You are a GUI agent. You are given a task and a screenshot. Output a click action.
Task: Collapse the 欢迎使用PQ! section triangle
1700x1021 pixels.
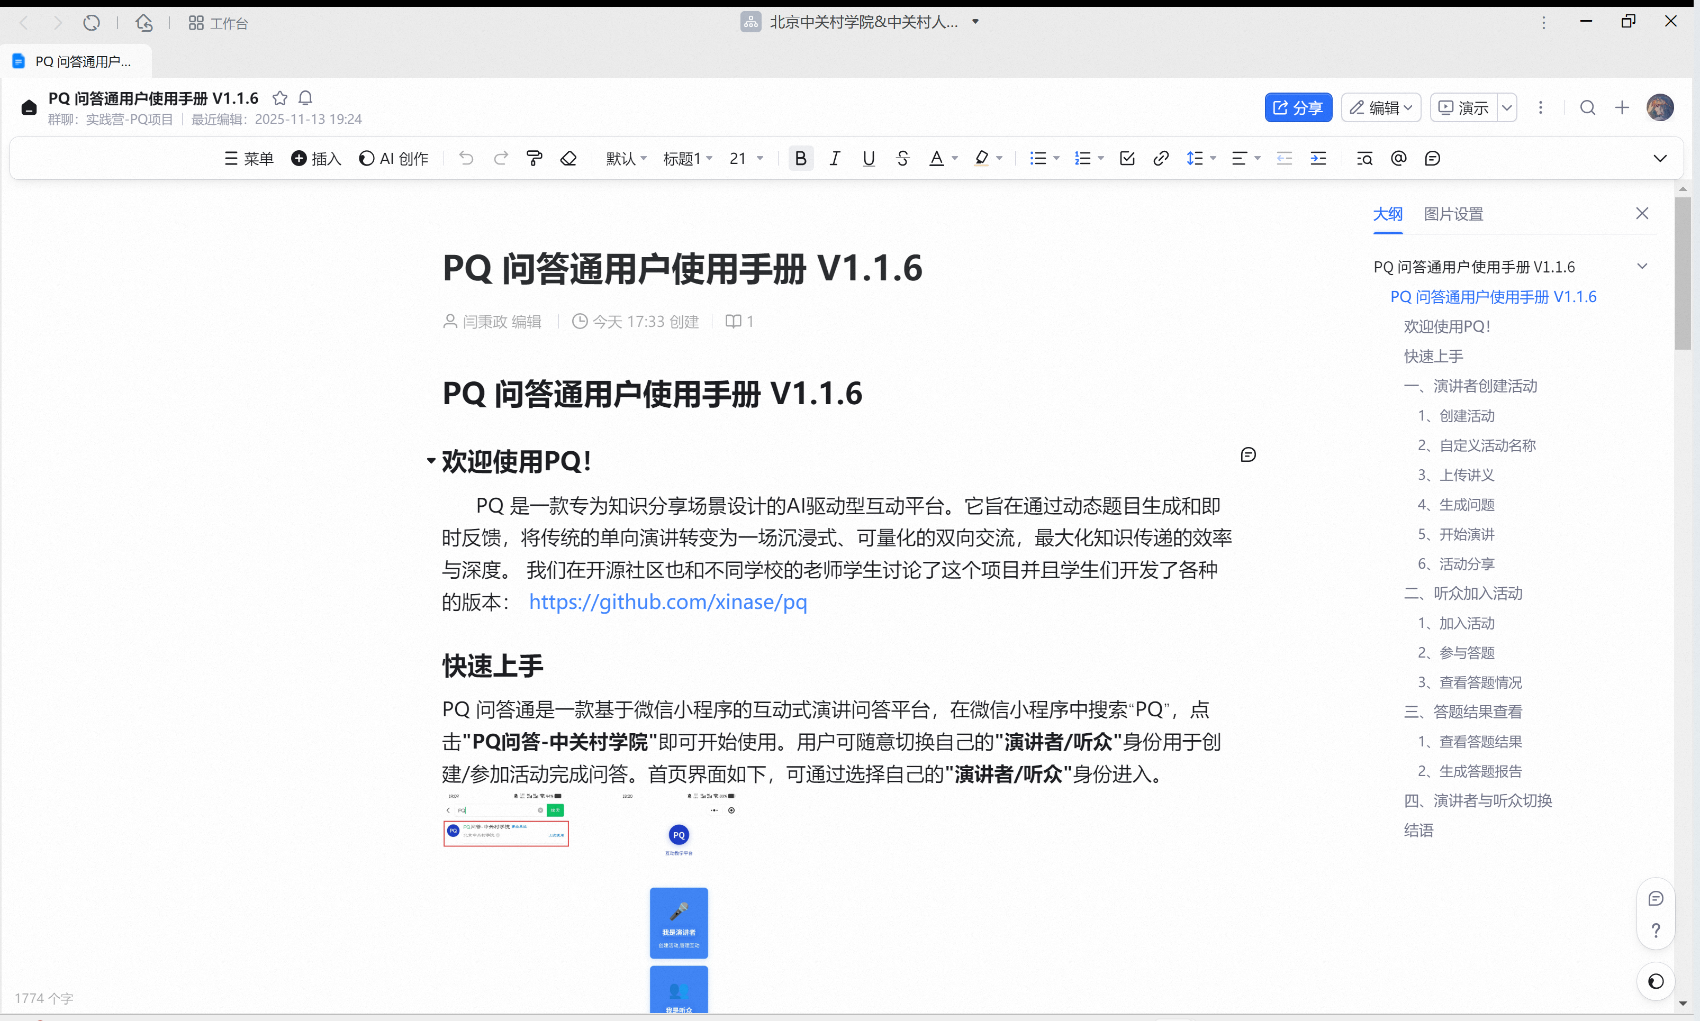(x=431, y=460)
